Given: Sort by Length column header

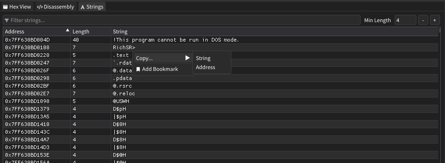Looking at the screenshot, I should pos(91,31).
